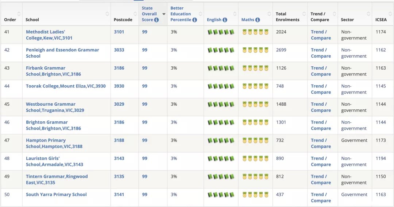The height and width of the screenshot is (207, 394).
Task: Click the info icon next to State Overall Score
Action: (x=157, y=20)
